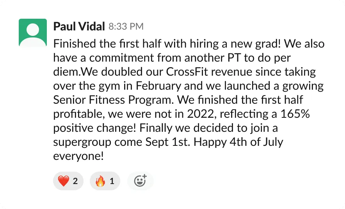345x209 pixels.
Task: Toggle the fire reaction with count 1
Action: 105,181
